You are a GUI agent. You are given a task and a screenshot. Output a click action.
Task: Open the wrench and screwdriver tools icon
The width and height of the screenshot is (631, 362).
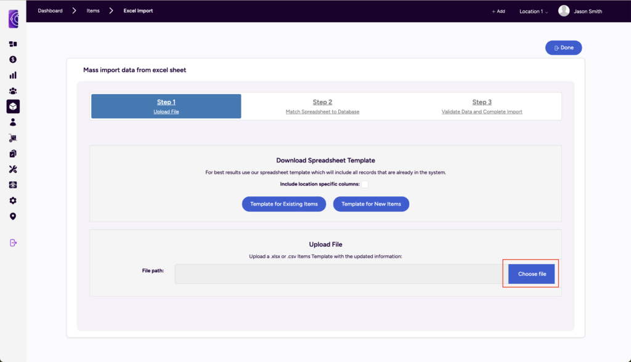13,169
